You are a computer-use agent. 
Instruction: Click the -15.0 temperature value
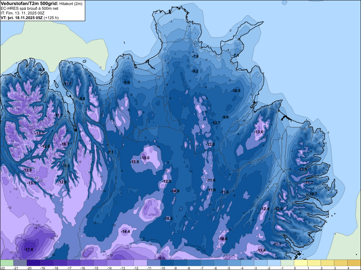(x=145, y=158)
